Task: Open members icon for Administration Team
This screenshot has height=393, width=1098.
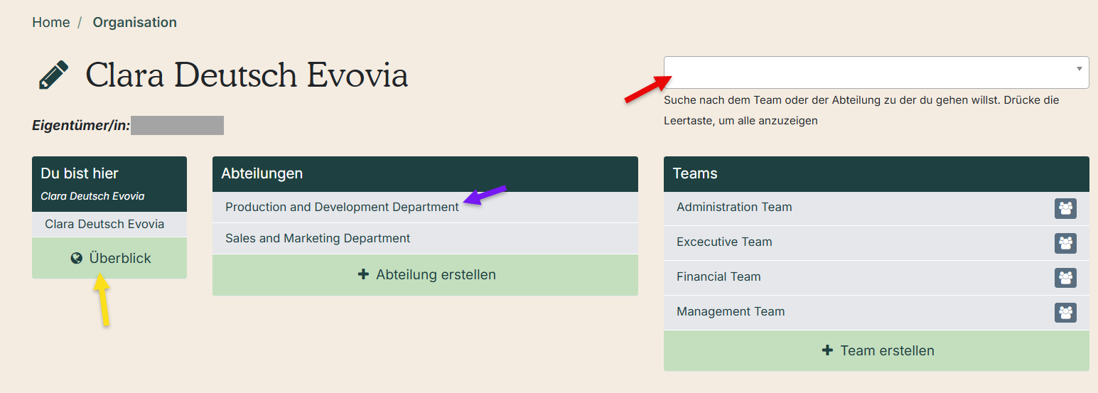Action: tap(1065, 208)
